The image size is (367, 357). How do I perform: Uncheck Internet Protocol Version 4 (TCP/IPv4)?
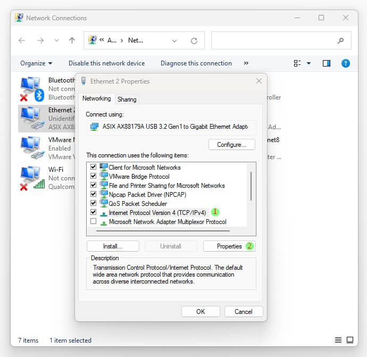point(94,212)
